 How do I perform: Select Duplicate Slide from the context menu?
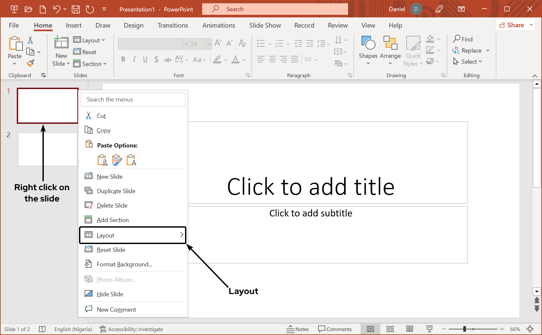tap(115, 191)
